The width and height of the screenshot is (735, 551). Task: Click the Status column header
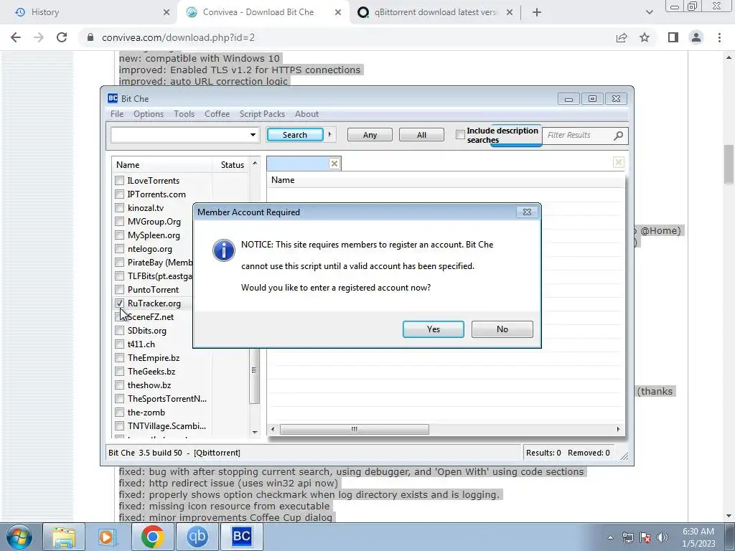point(232,165)
